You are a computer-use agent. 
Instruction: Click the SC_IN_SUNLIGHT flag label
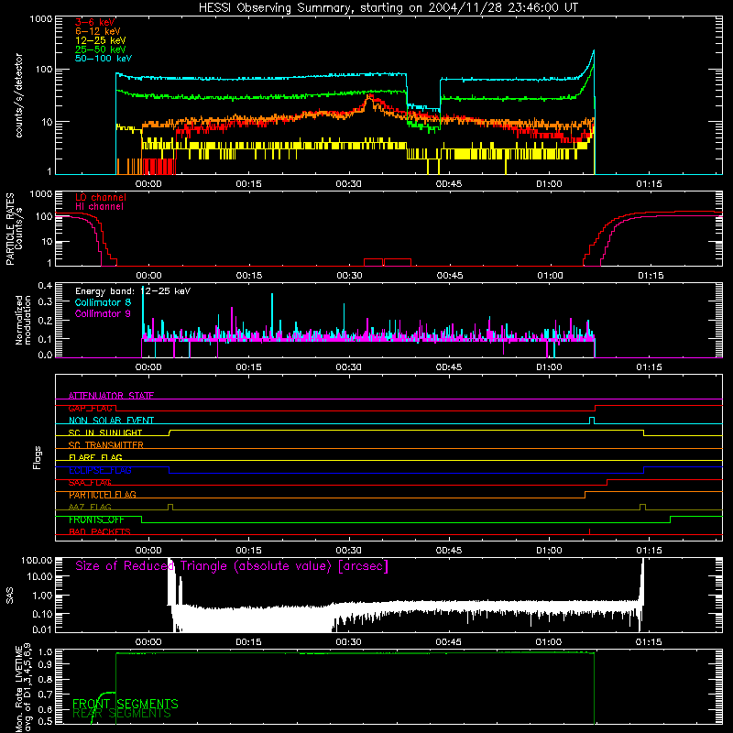pyautogui.click(x=105, y=432)
